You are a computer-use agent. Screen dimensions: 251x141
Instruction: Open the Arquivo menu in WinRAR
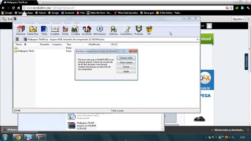18,23
